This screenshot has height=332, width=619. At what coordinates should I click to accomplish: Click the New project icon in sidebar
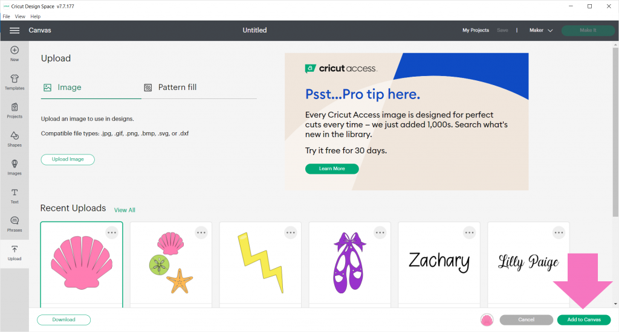point(15,54)
